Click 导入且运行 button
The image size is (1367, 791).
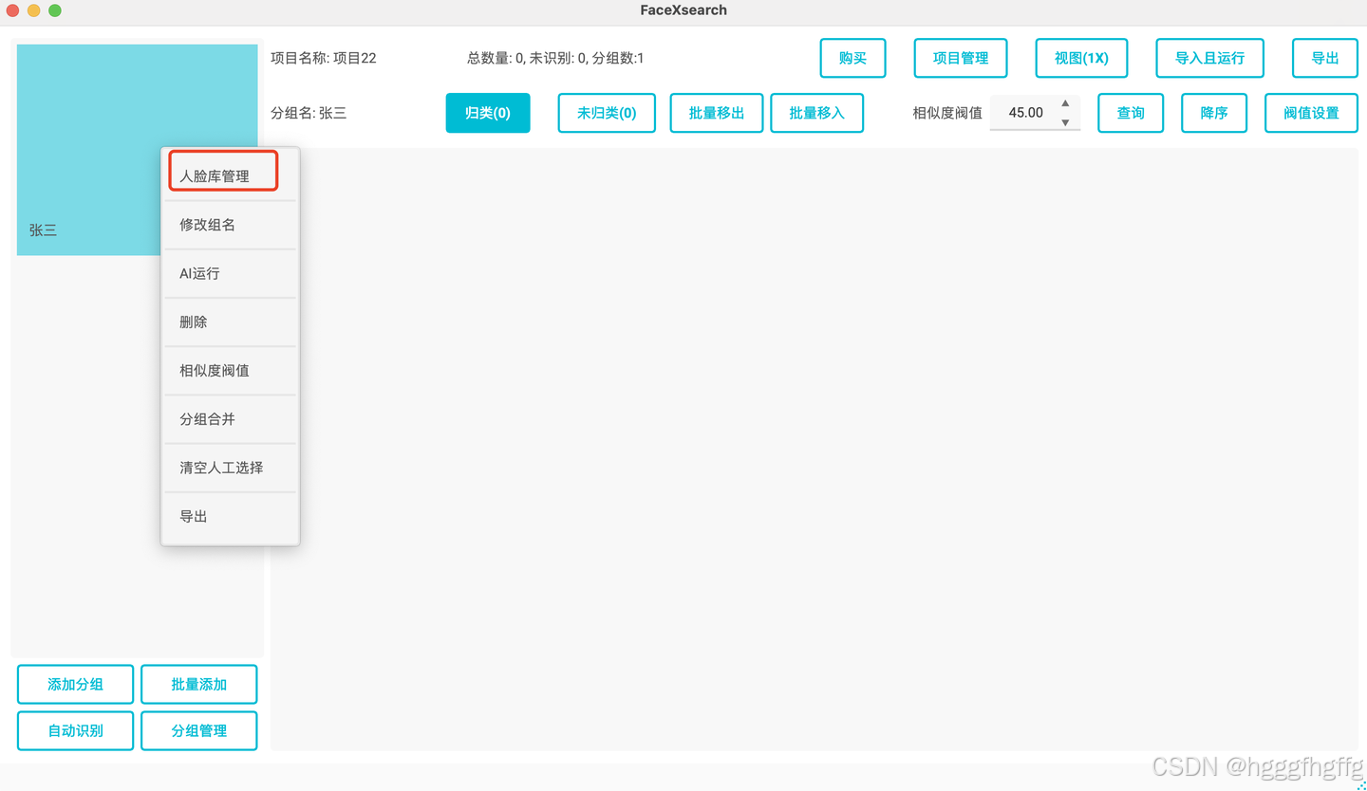(x=1209, y=58)
